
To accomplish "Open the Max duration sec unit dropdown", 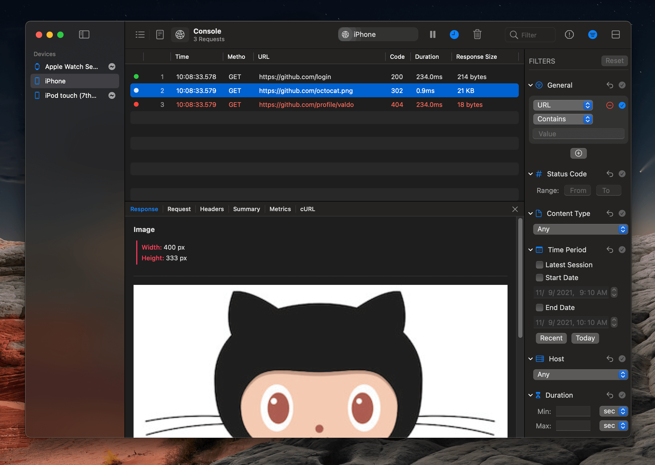I will click(614, 426).
